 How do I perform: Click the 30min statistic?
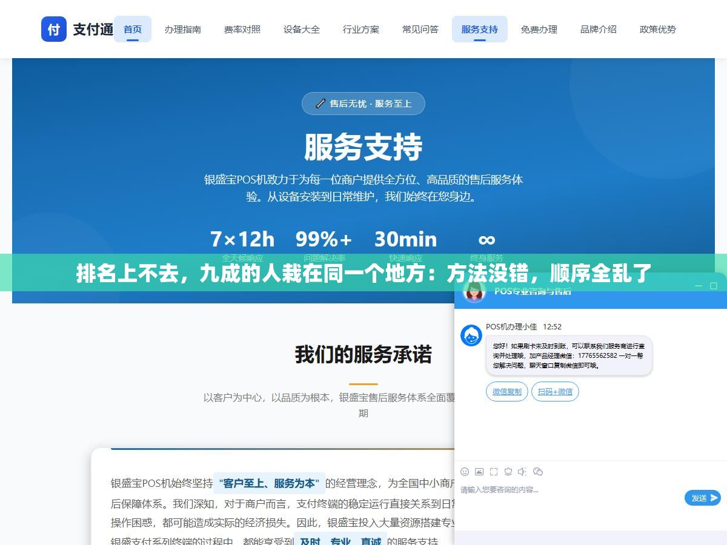click(405, 239)
